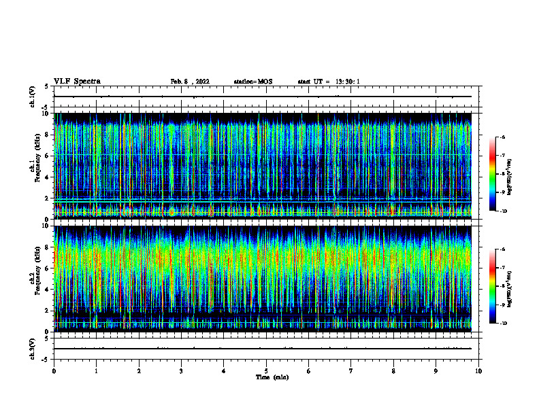Screen dimensions: 539x416
Task: Click the "VLF Spectra" plot title
Action: click(x=77, y=82)
